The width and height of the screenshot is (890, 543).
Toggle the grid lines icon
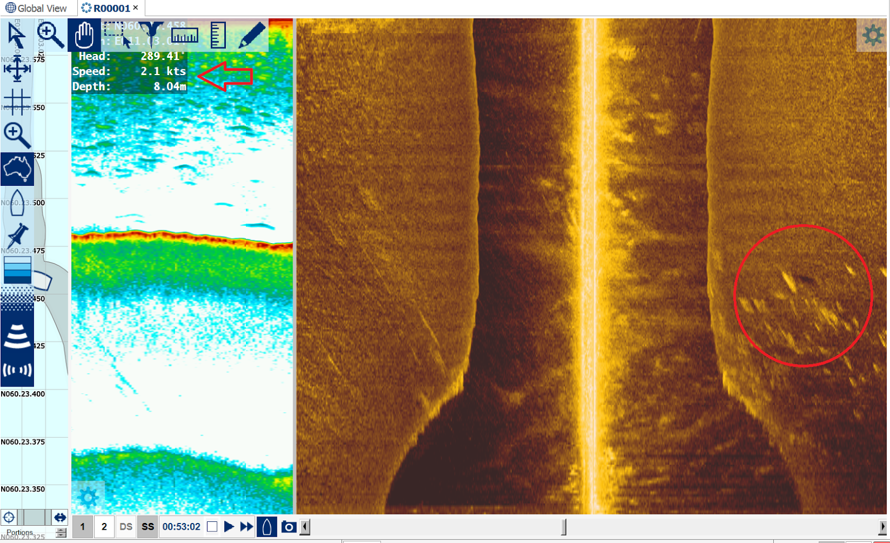(x=17, y=102)
